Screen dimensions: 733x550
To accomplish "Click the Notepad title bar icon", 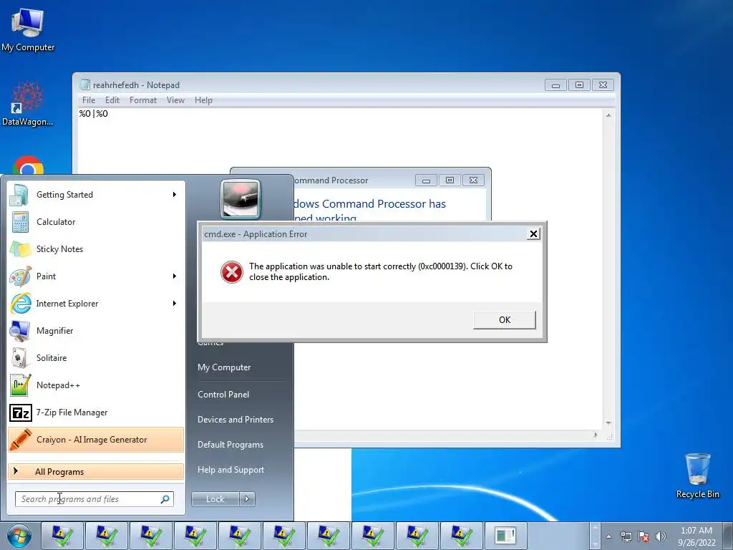I will [x=84, y=85].
